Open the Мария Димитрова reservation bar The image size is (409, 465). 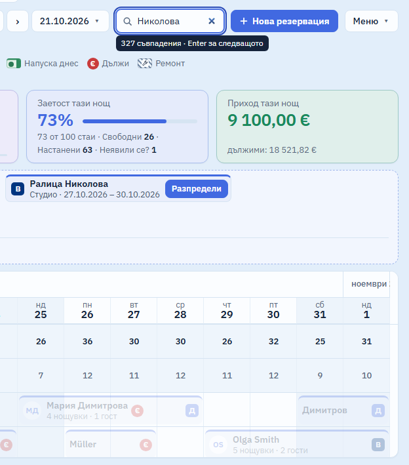pos(111,411)
